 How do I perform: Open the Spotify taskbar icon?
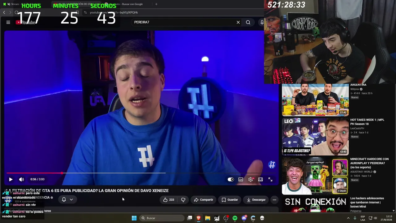(x=235, y=218)
